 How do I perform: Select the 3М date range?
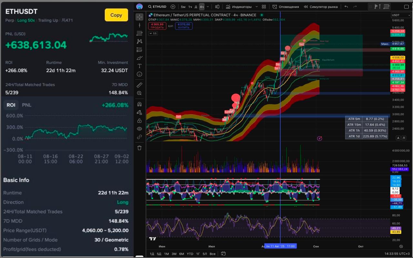pyautogui.click(x=174, y=254)
